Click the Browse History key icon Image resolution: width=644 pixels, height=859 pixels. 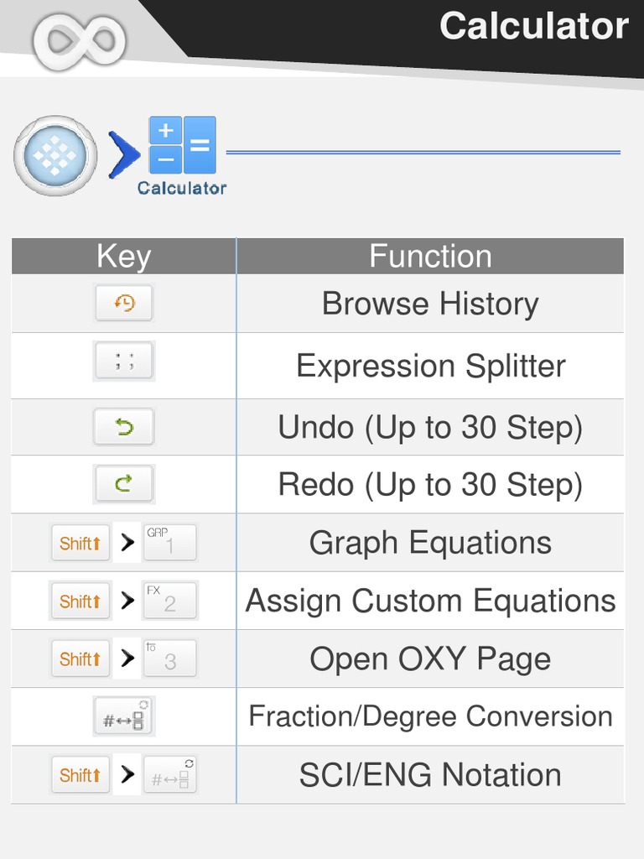[124, 303]
